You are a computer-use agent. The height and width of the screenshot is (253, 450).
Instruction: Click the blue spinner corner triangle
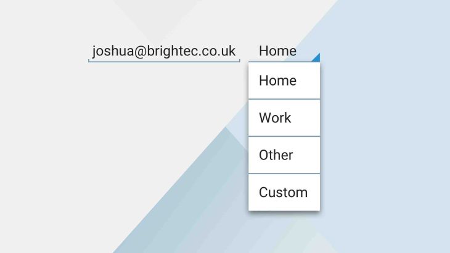tap(316, 57)
